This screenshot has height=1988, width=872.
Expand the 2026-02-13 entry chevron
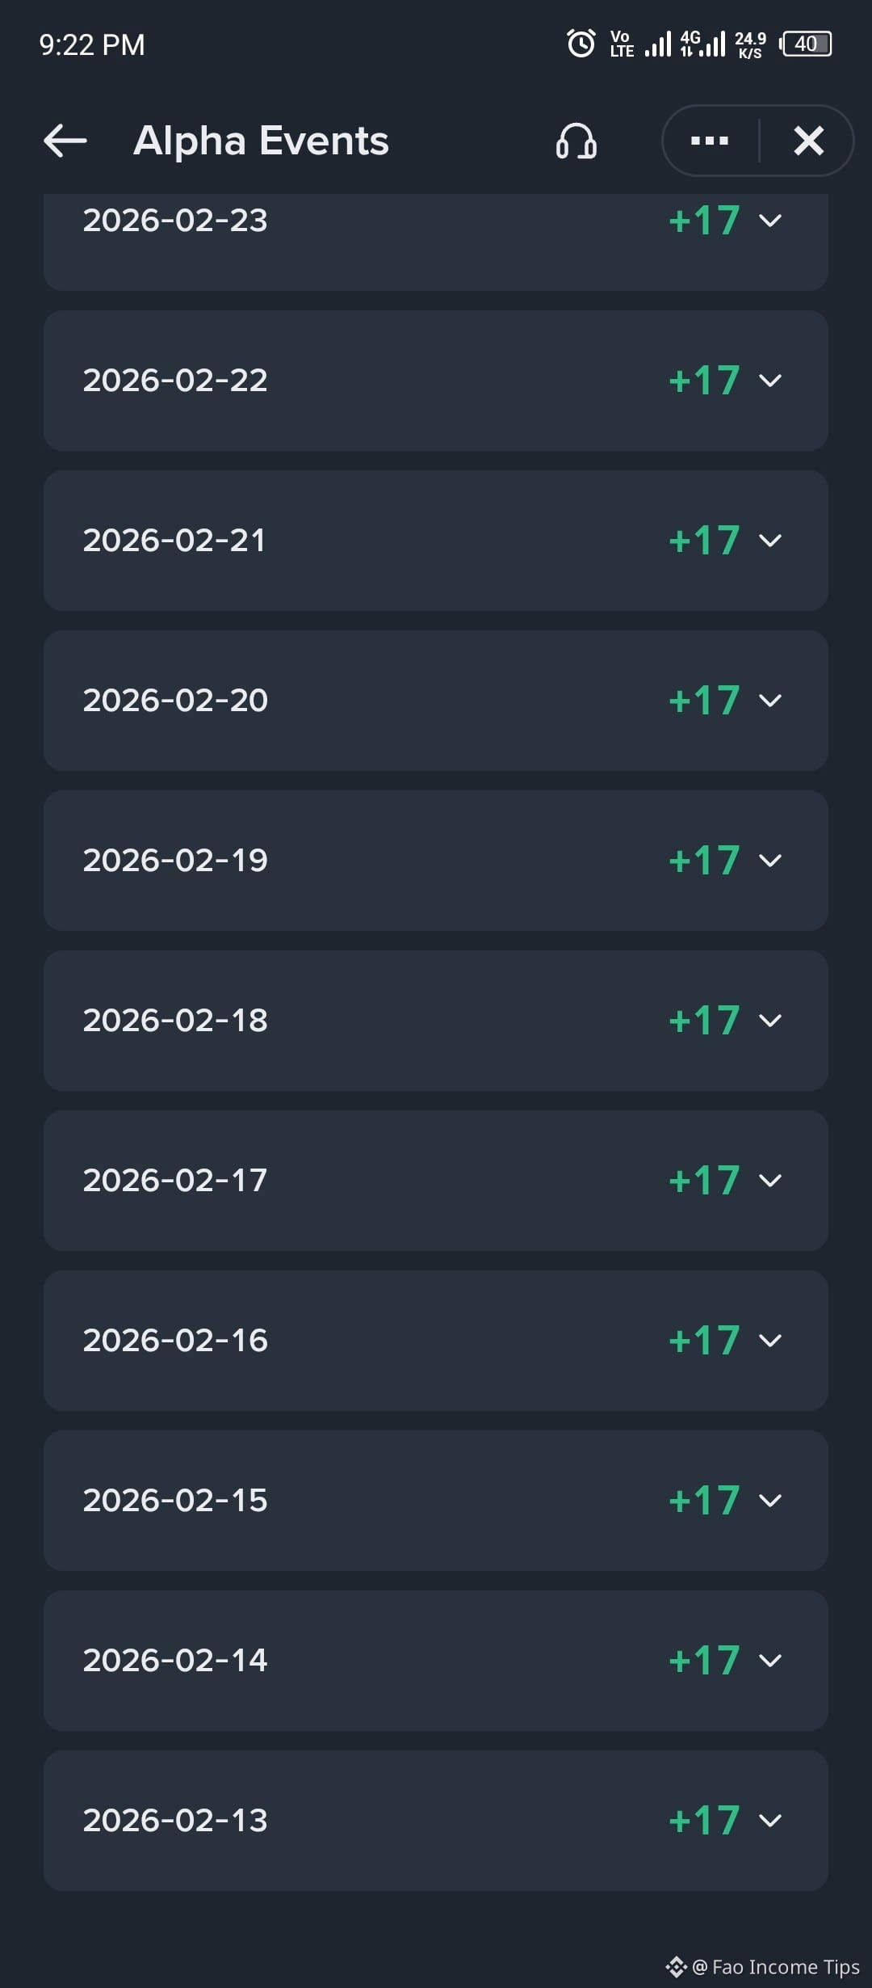[770, 1820]
